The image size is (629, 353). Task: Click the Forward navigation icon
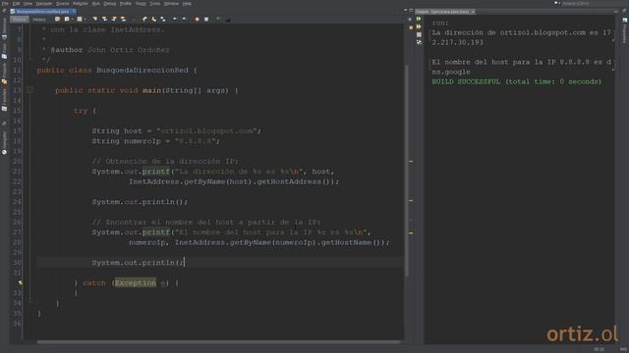click(x=80, y=20)
